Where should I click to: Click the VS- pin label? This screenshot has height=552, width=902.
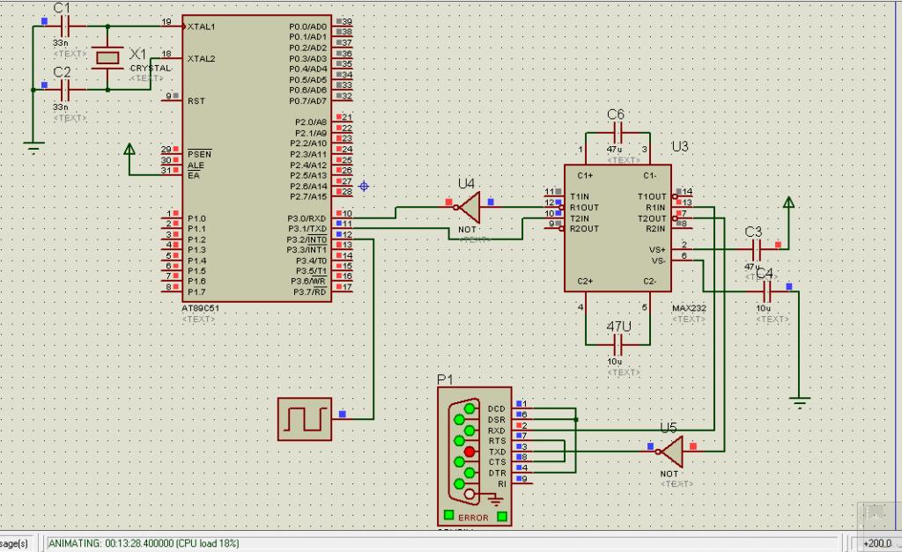659,261
